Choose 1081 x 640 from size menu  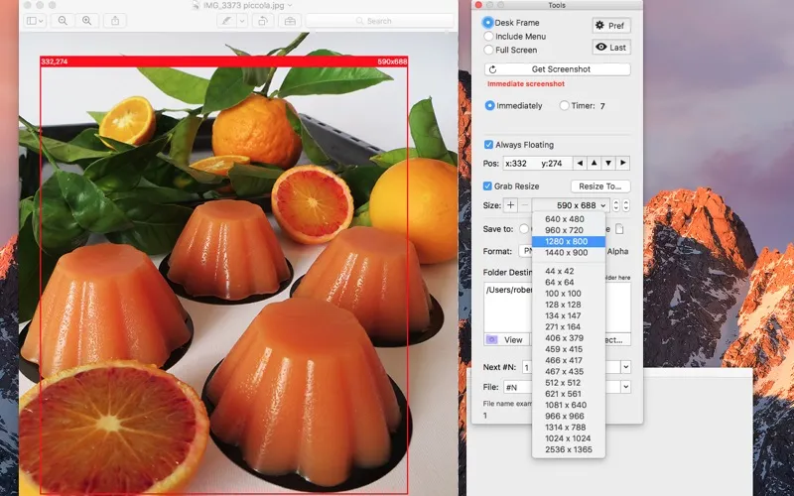pyautogui.click(x=569, y=405)
